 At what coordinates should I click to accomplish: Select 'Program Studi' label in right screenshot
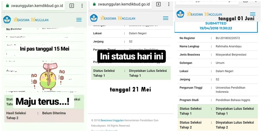point(189,100)
